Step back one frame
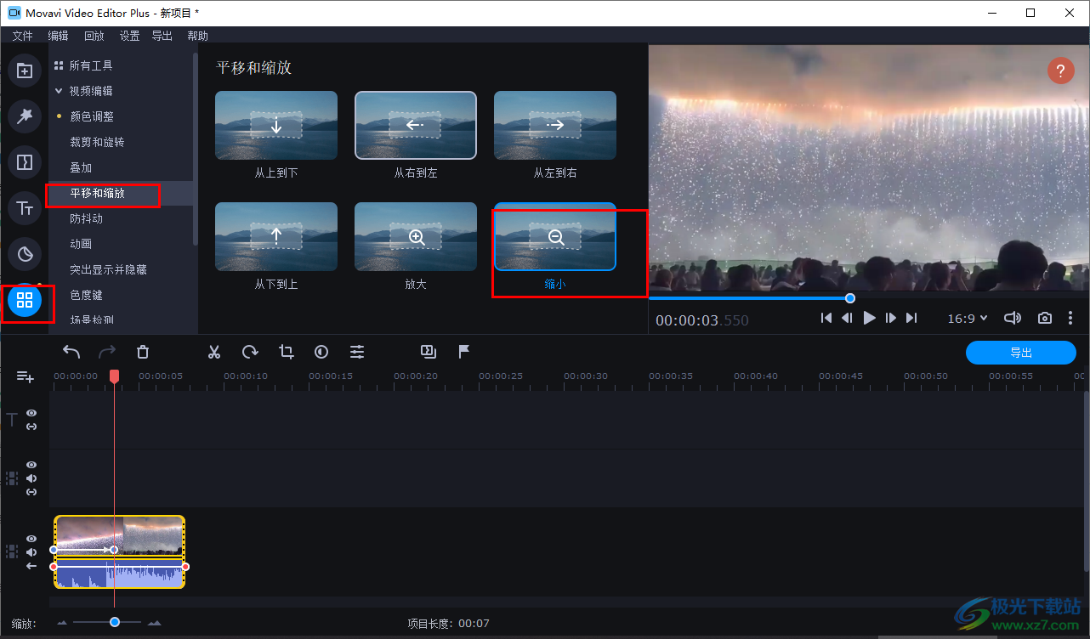Screen dimensions: 1090x639 pyautogui.click(x=847, y=318)
